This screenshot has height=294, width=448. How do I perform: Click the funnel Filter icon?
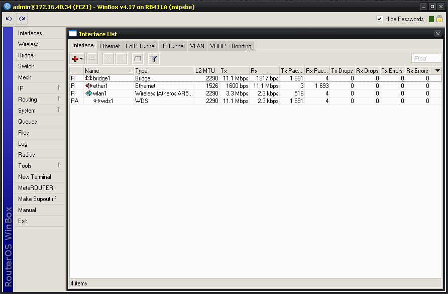(153, 59)
